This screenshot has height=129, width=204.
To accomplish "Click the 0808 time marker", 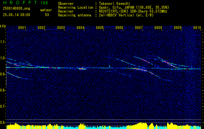I will pyautogui.click(x=158, y=28).
